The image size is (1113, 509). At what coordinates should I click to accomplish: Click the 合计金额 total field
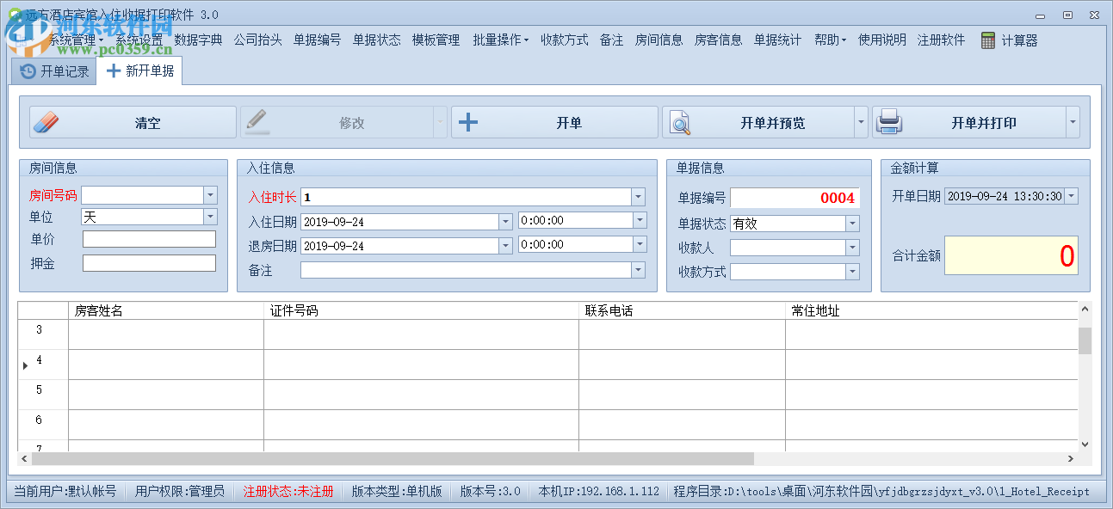1011,255
